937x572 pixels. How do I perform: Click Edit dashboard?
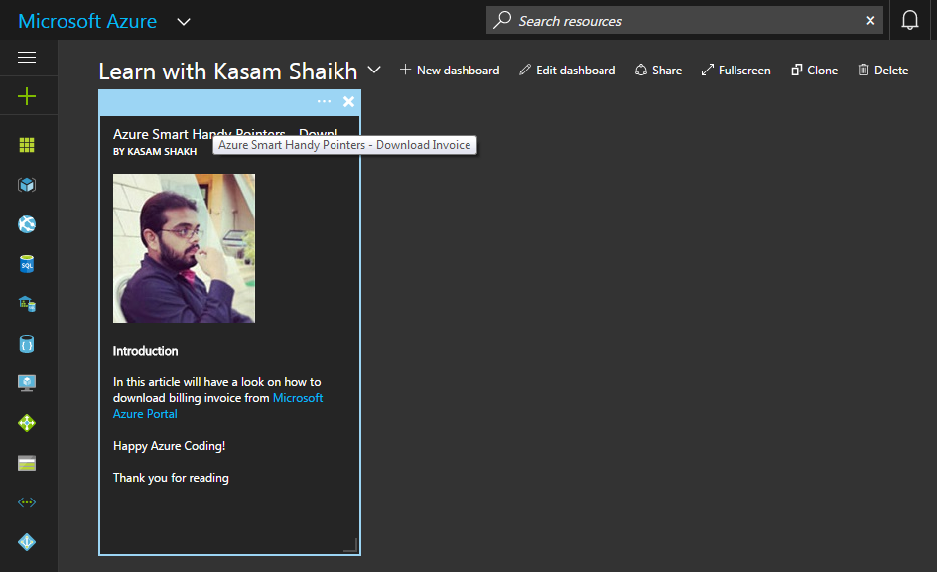coord(567,70)
